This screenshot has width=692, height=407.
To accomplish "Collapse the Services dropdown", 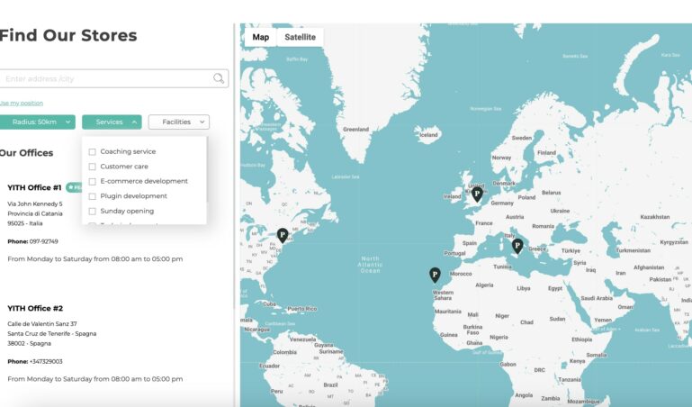I will [112, 122].
